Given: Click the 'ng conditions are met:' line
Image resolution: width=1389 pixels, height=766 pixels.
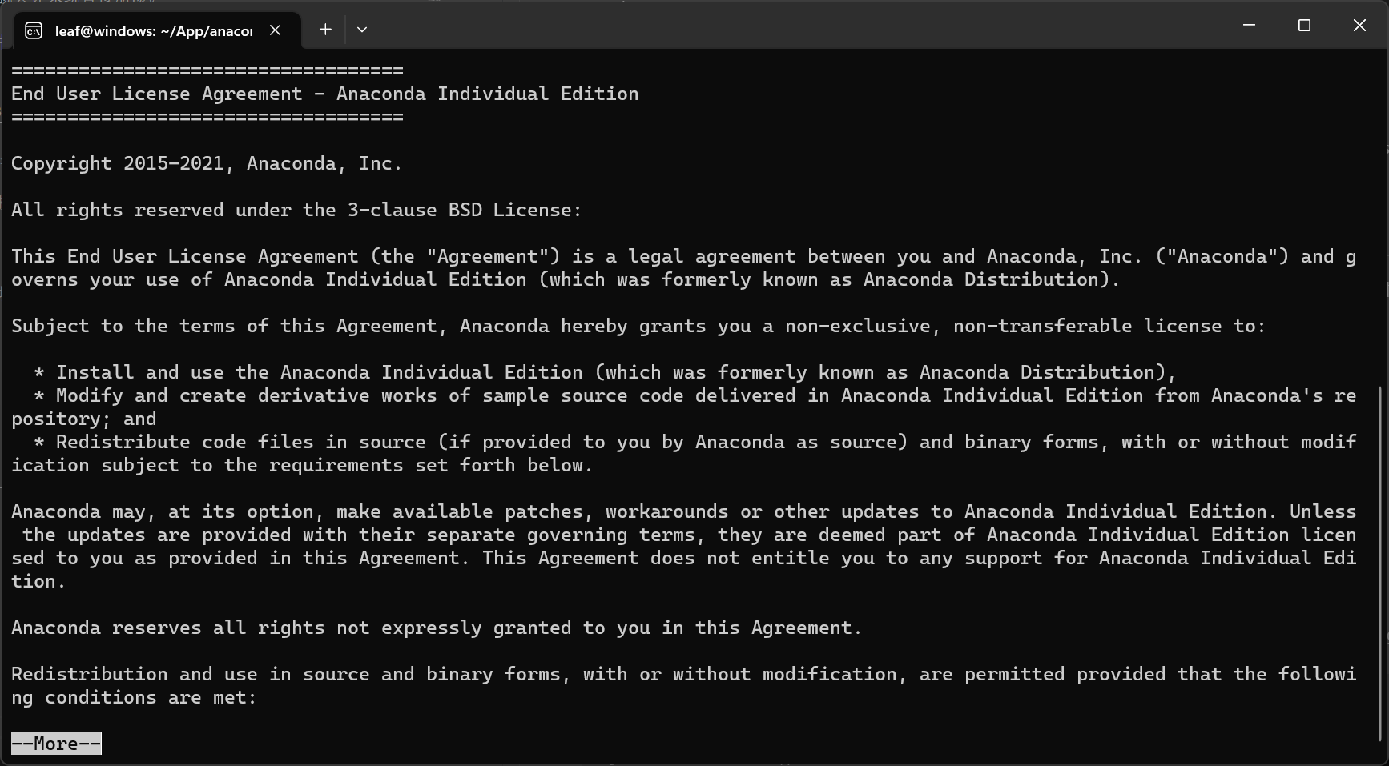Looking at the screenshot, I should (x=134, y=697).
